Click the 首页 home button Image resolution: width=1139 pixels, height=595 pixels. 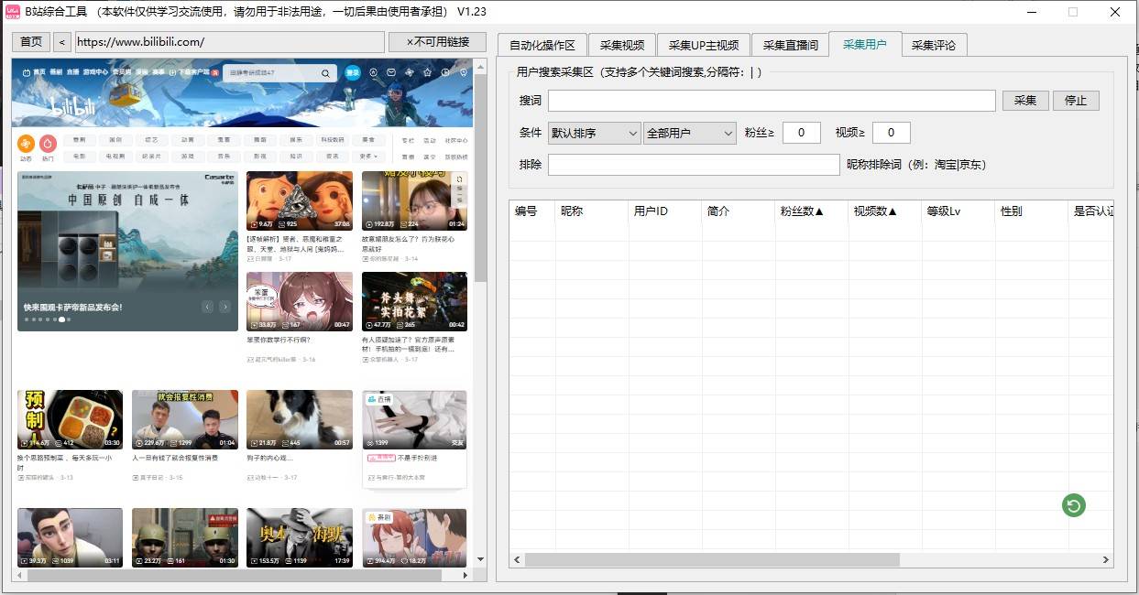coord(31,42)
